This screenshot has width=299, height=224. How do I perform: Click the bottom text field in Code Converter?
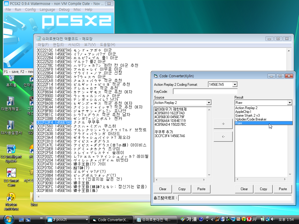(235, 198)
